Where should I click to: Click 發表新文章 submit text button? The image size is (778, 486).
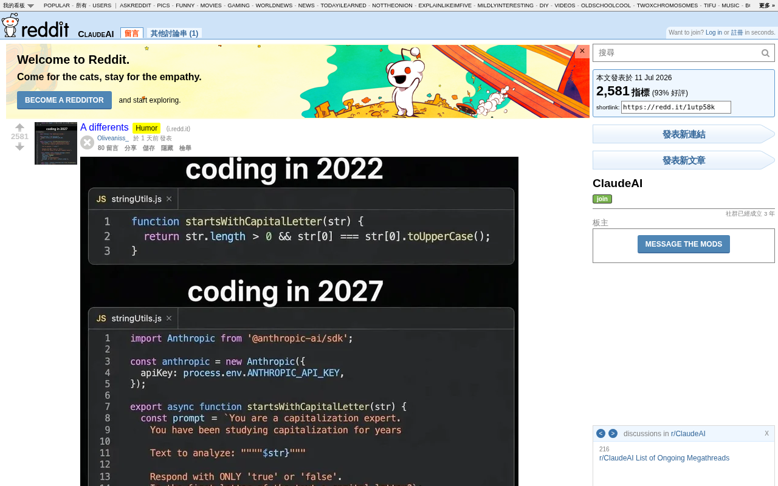click(x=684, y=160)
